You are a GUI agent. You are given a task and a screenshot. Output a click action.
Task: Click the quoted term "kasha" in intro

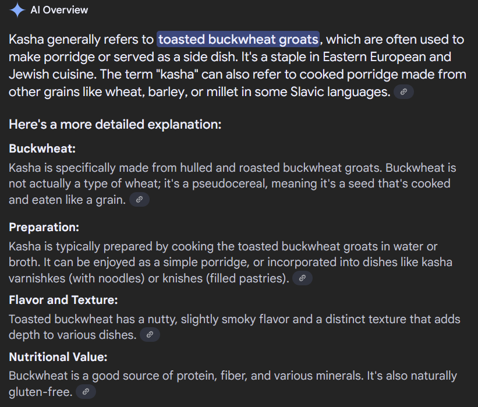tap(179, 75)
